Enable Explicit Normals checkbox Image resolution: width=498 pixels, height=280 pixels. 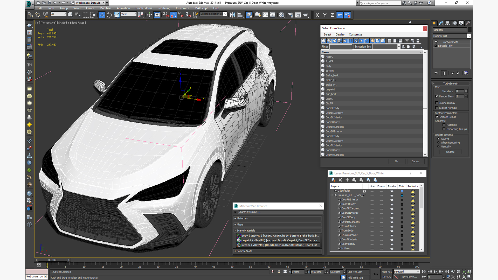click(437, 108)
